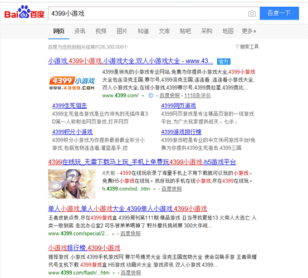This screenshot has width=308, height=278.
Task: Open the 采购 tab
Action: click(207, 31)
